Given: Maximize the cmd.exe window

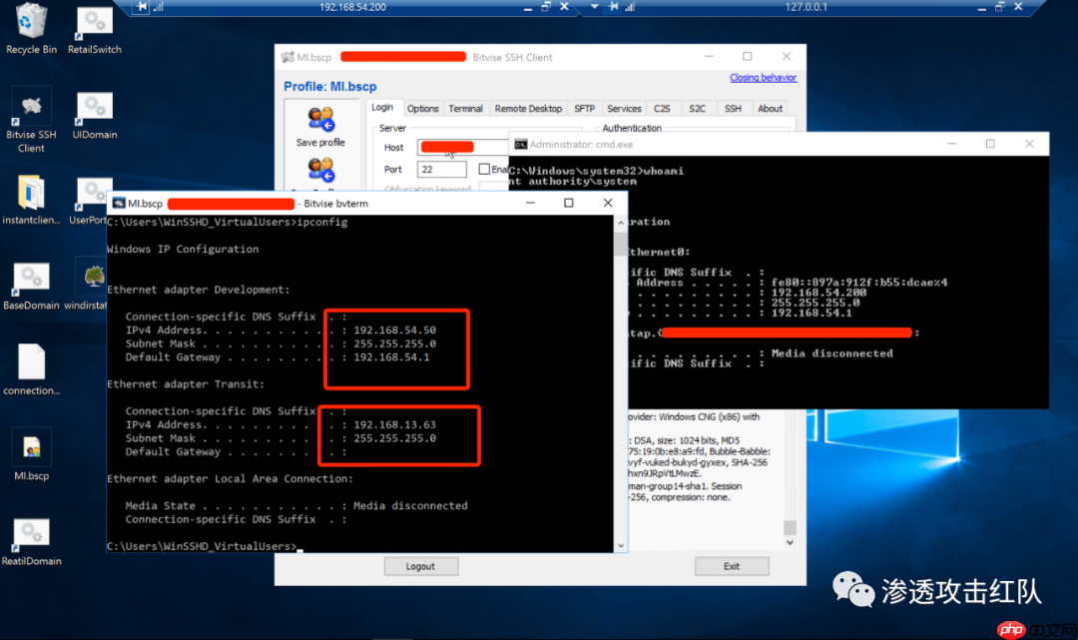Looking at the screenshot, I should pos(990,144).
